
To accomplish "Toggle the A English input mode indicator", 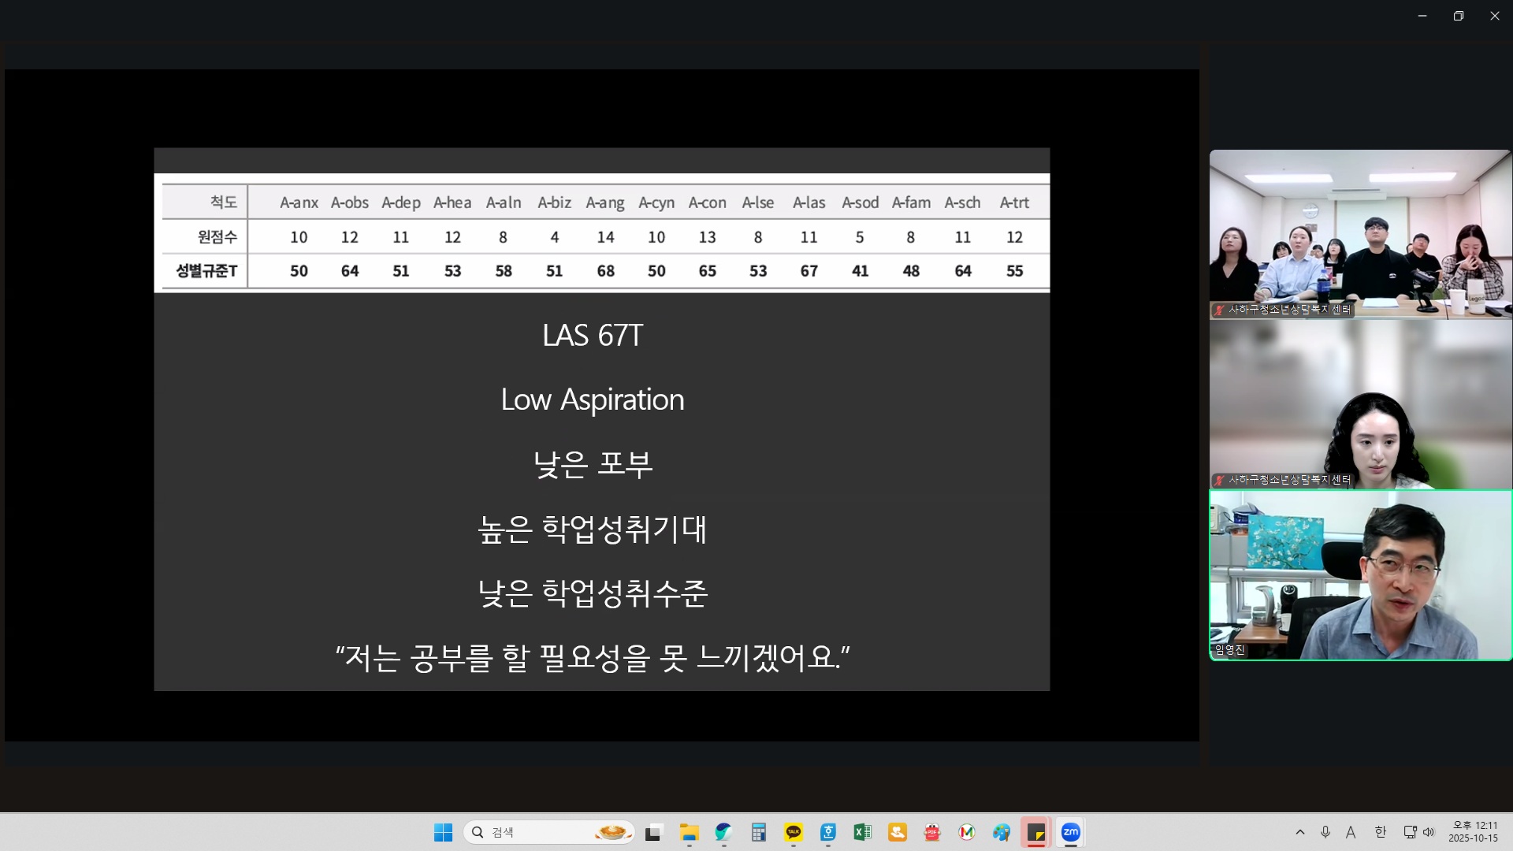I will click(1351, 832).
